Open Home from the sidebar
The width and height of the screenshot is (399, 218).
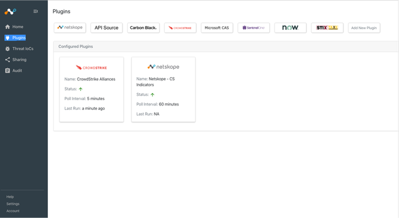[18, 27]
